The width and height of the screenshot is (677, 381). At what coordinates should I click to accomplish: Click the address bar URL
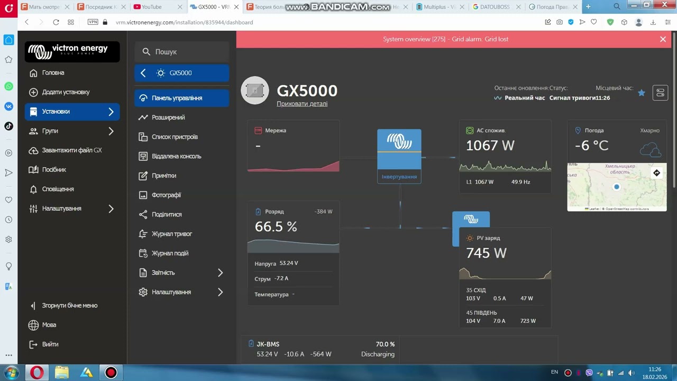pos(184,22)
